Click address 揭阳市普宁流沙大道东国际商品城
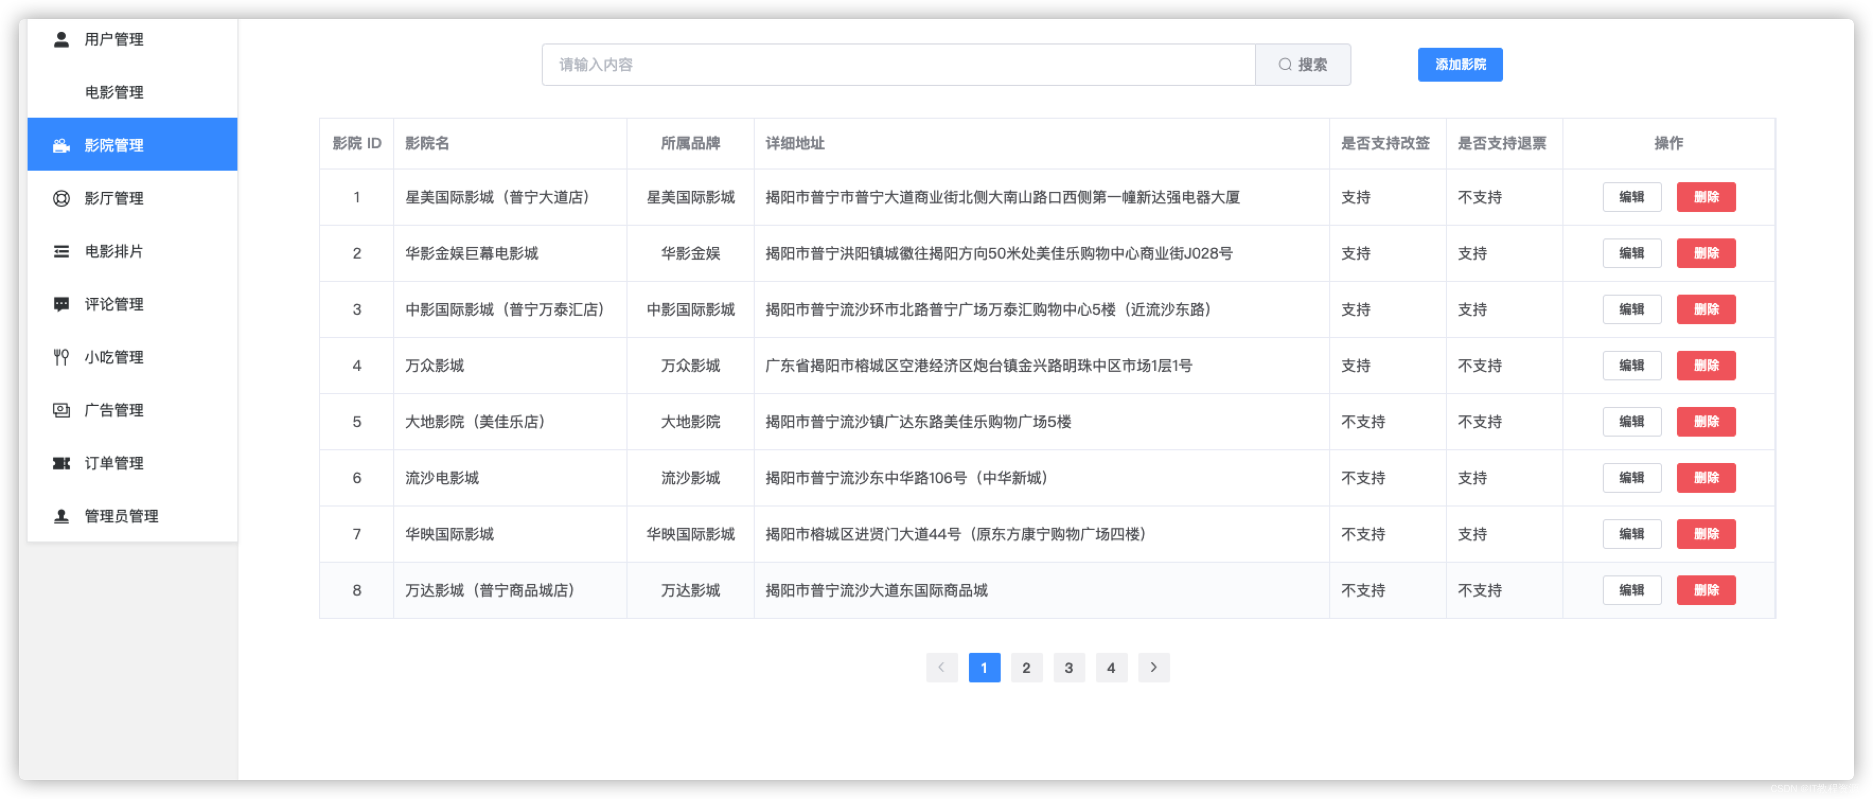Image resolution: width=1873 pixels, height=799 pixels. (876, 590)
